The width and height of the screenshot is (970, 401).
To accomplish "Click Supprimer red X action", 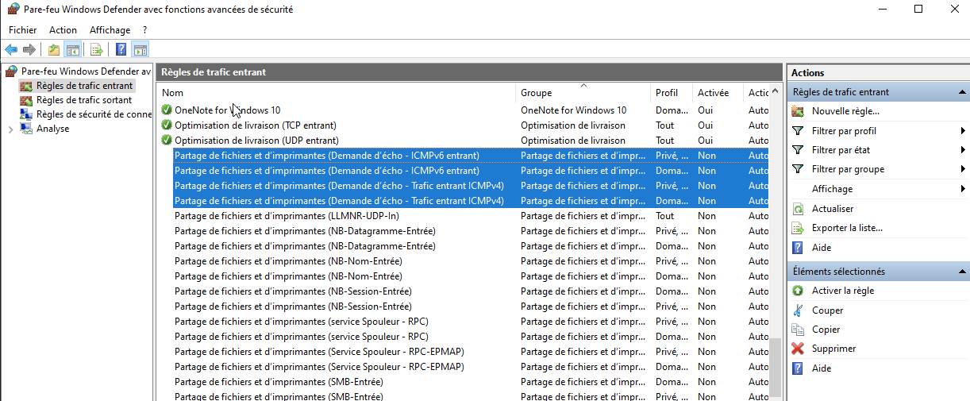I will (x=833, y=349).
